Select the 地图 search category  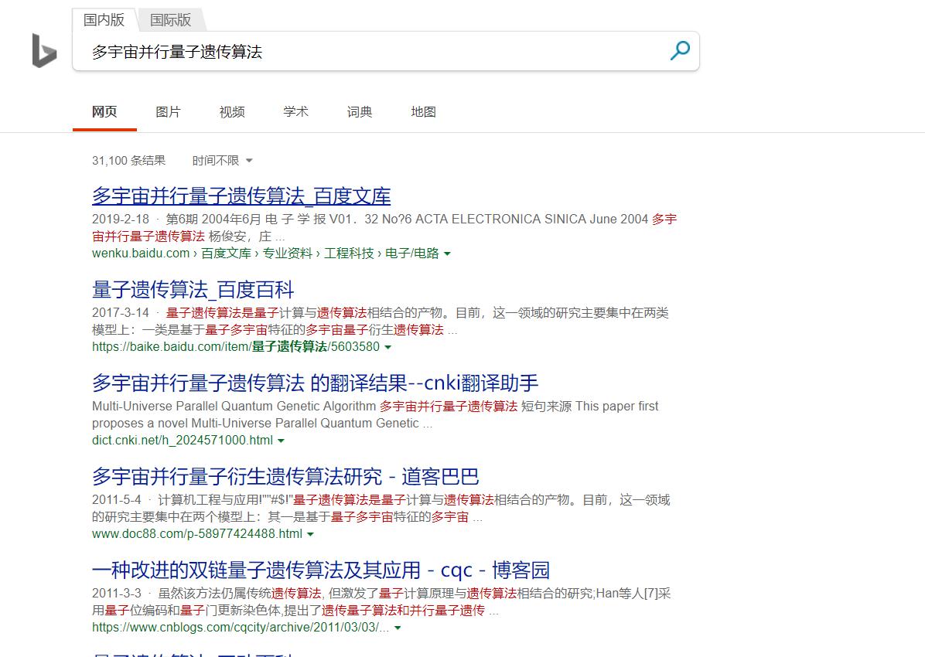click(423, 111)
